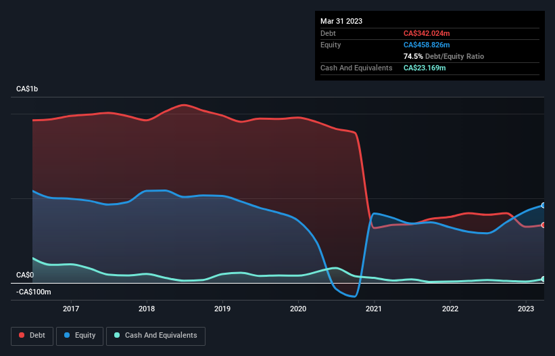Toggle Cash And Equivalents legend button
This screenshot has height=356, width=555.
155,336
